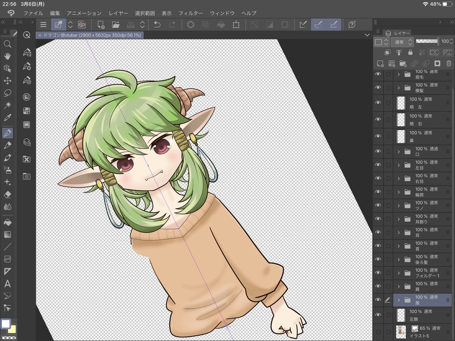This screenshot has height=341, width=455.
Task: Open the フィルター menu
Action: point(191,13)
